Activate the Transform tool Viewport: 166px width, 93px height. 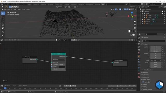pos(3,32)
